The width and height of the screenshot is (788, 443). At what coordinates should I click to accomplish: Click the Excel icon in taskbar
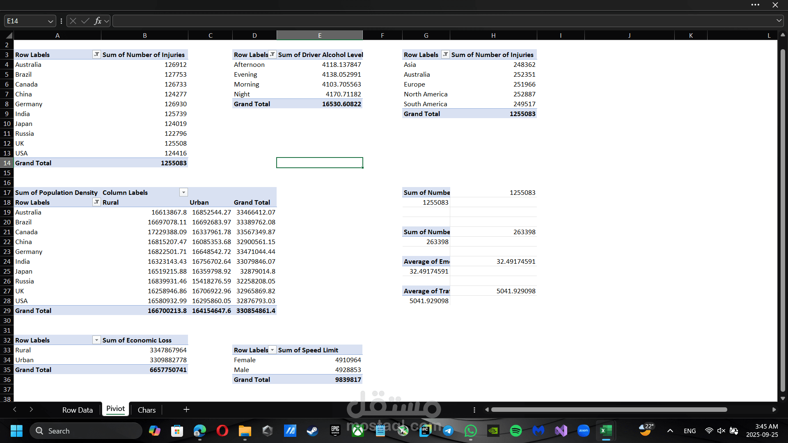coord(606,431)
